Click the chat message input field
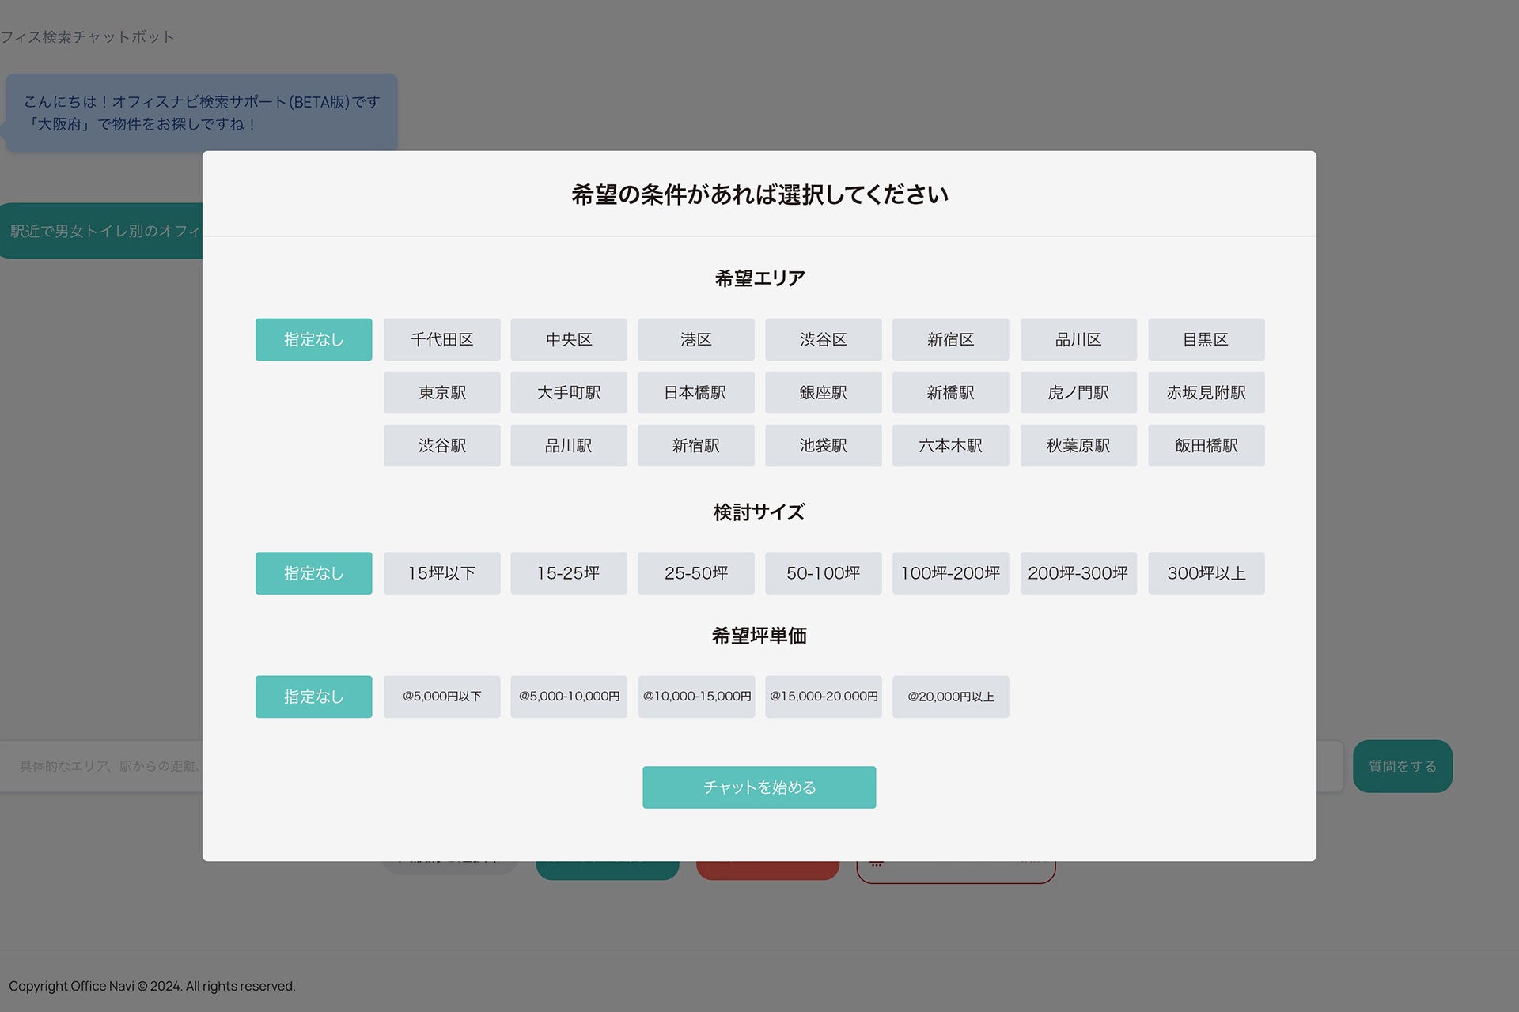The image size is (1519, 1012). [x=103, y=766]
